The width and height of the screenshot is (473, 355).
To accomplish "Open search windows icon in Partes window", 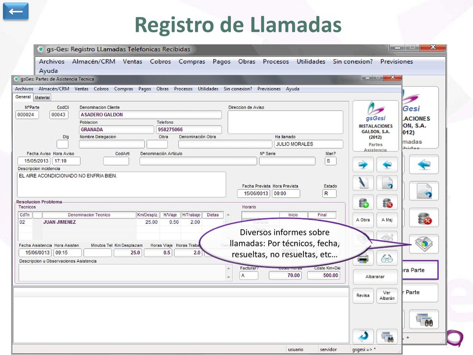I will click(387, 336).
